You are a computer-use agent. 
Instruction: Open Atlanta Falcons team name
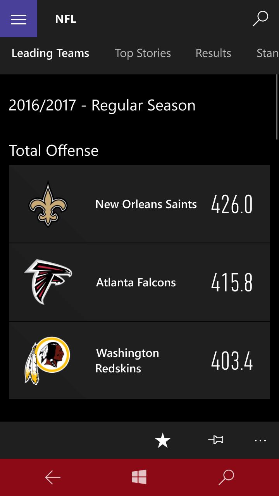[x=136, y=282]
